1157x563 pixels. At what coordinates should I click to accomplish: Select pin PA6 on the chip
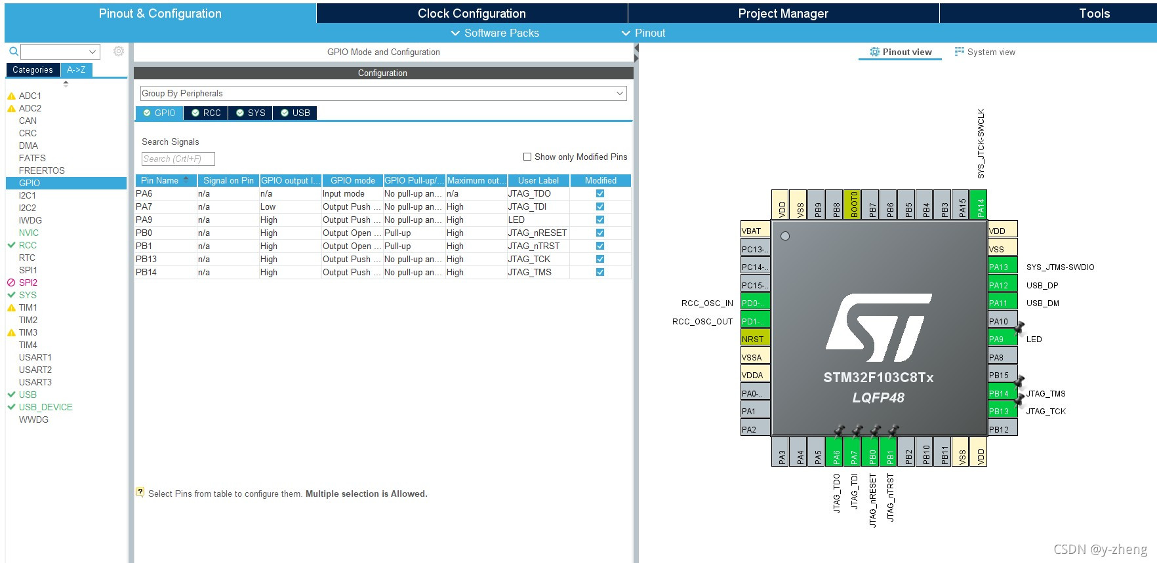tap(835, 452)
